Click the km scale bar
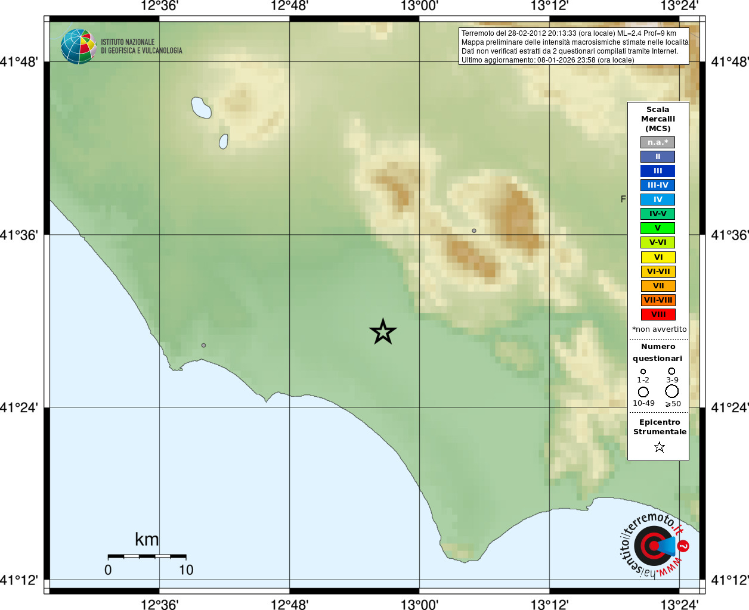The width and height of the screenshot is (749, 610). (147, 556)
